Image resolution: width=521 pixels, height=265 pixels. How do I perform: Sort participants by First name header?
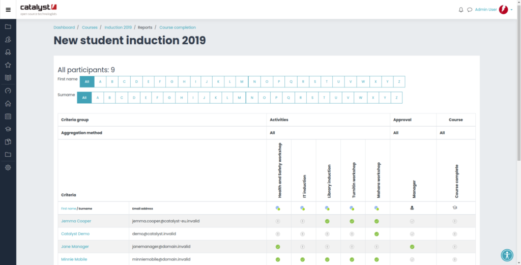coord(69,209)
